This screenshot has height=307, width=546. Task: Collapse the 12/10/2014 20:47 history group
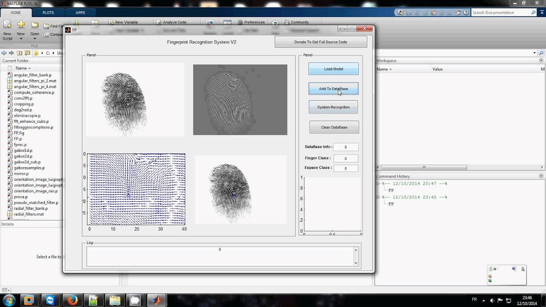coord(379,184)
